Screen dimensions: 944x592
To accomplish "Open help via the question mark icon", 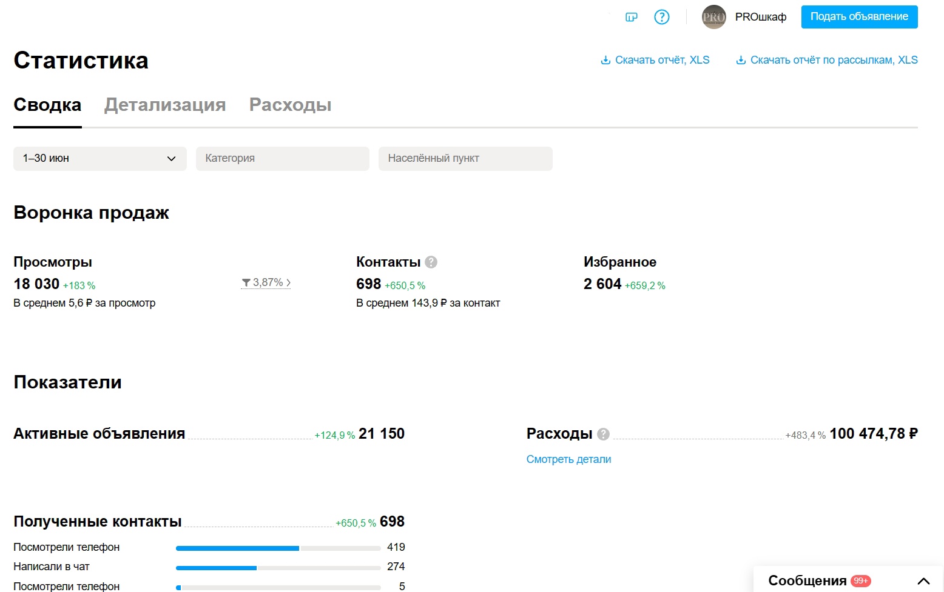I will click(662, 17).
